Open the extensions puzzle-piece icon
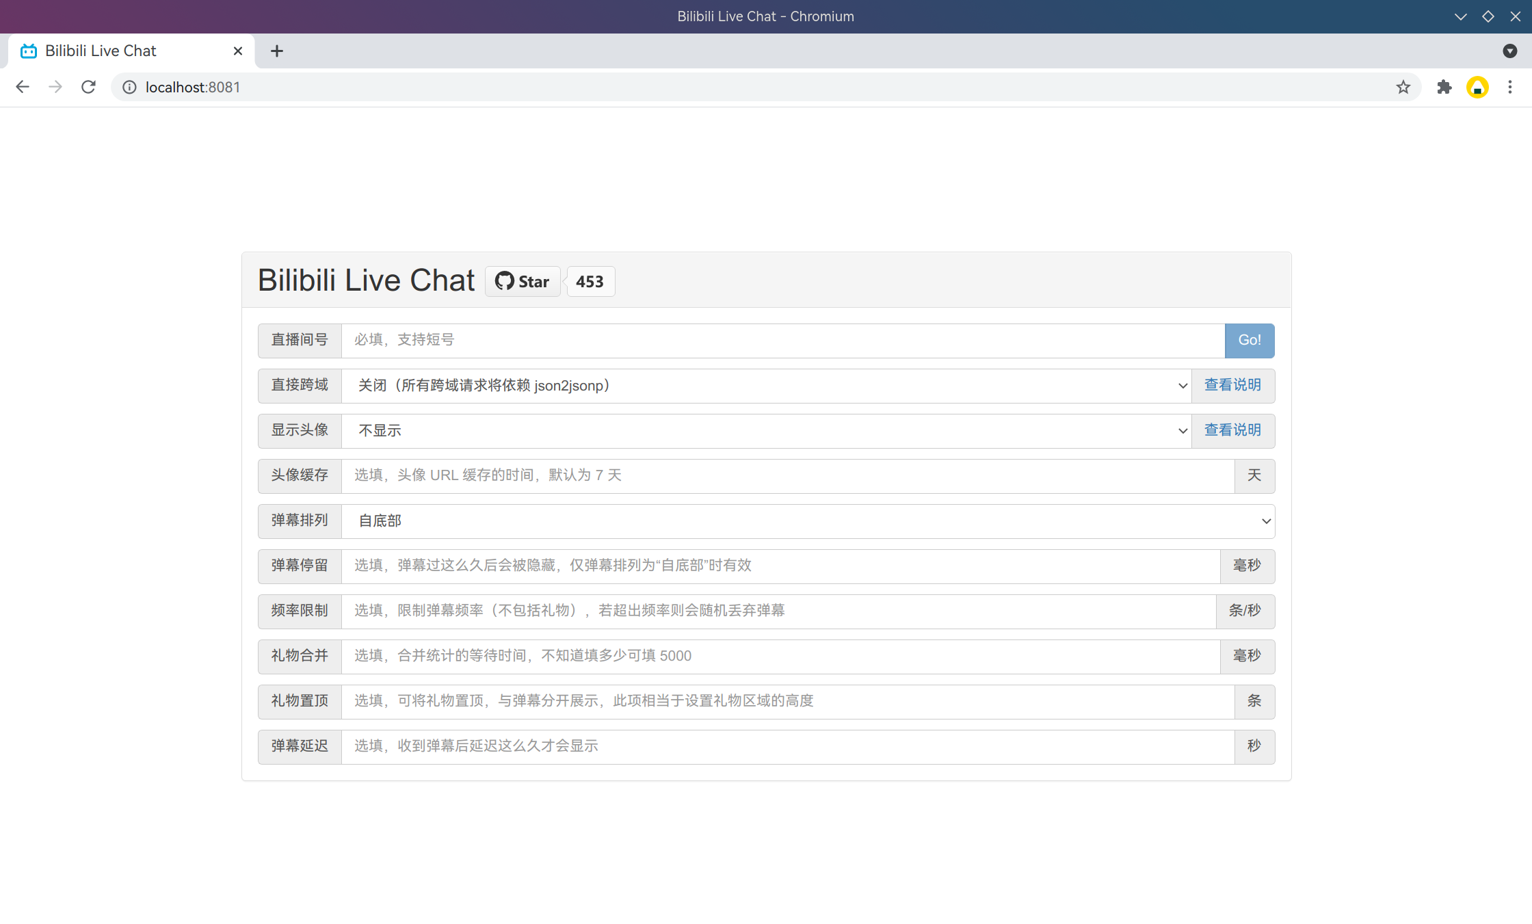Viewport: 1532px width, 924px height. tap(1444, 87)
